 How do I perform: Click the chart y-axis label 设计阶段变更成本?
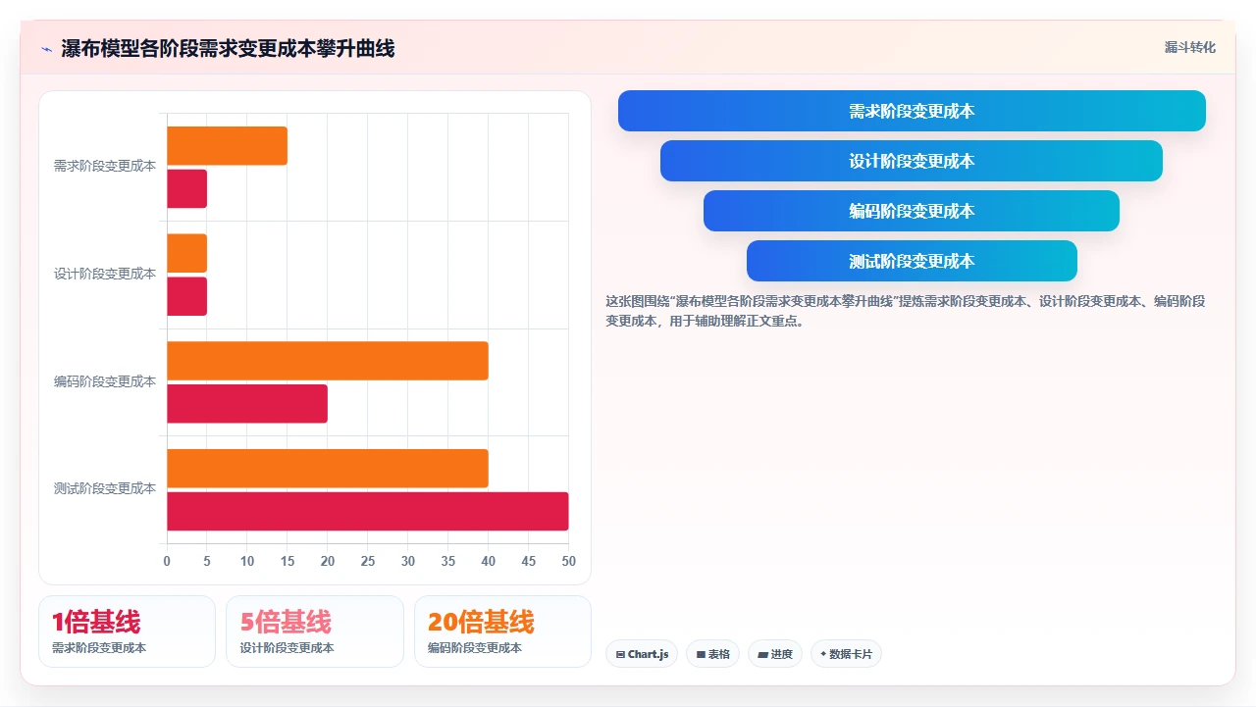[x=104, y=274]
